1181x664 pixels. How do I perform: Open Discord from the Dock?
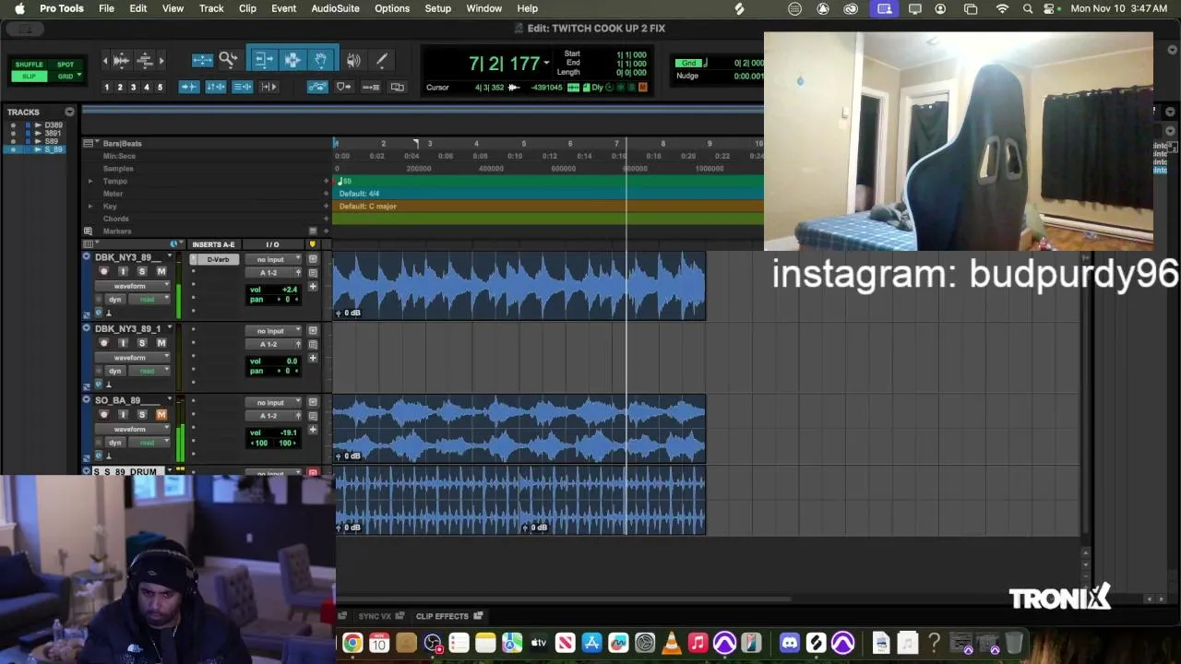[x=789, y=643]
